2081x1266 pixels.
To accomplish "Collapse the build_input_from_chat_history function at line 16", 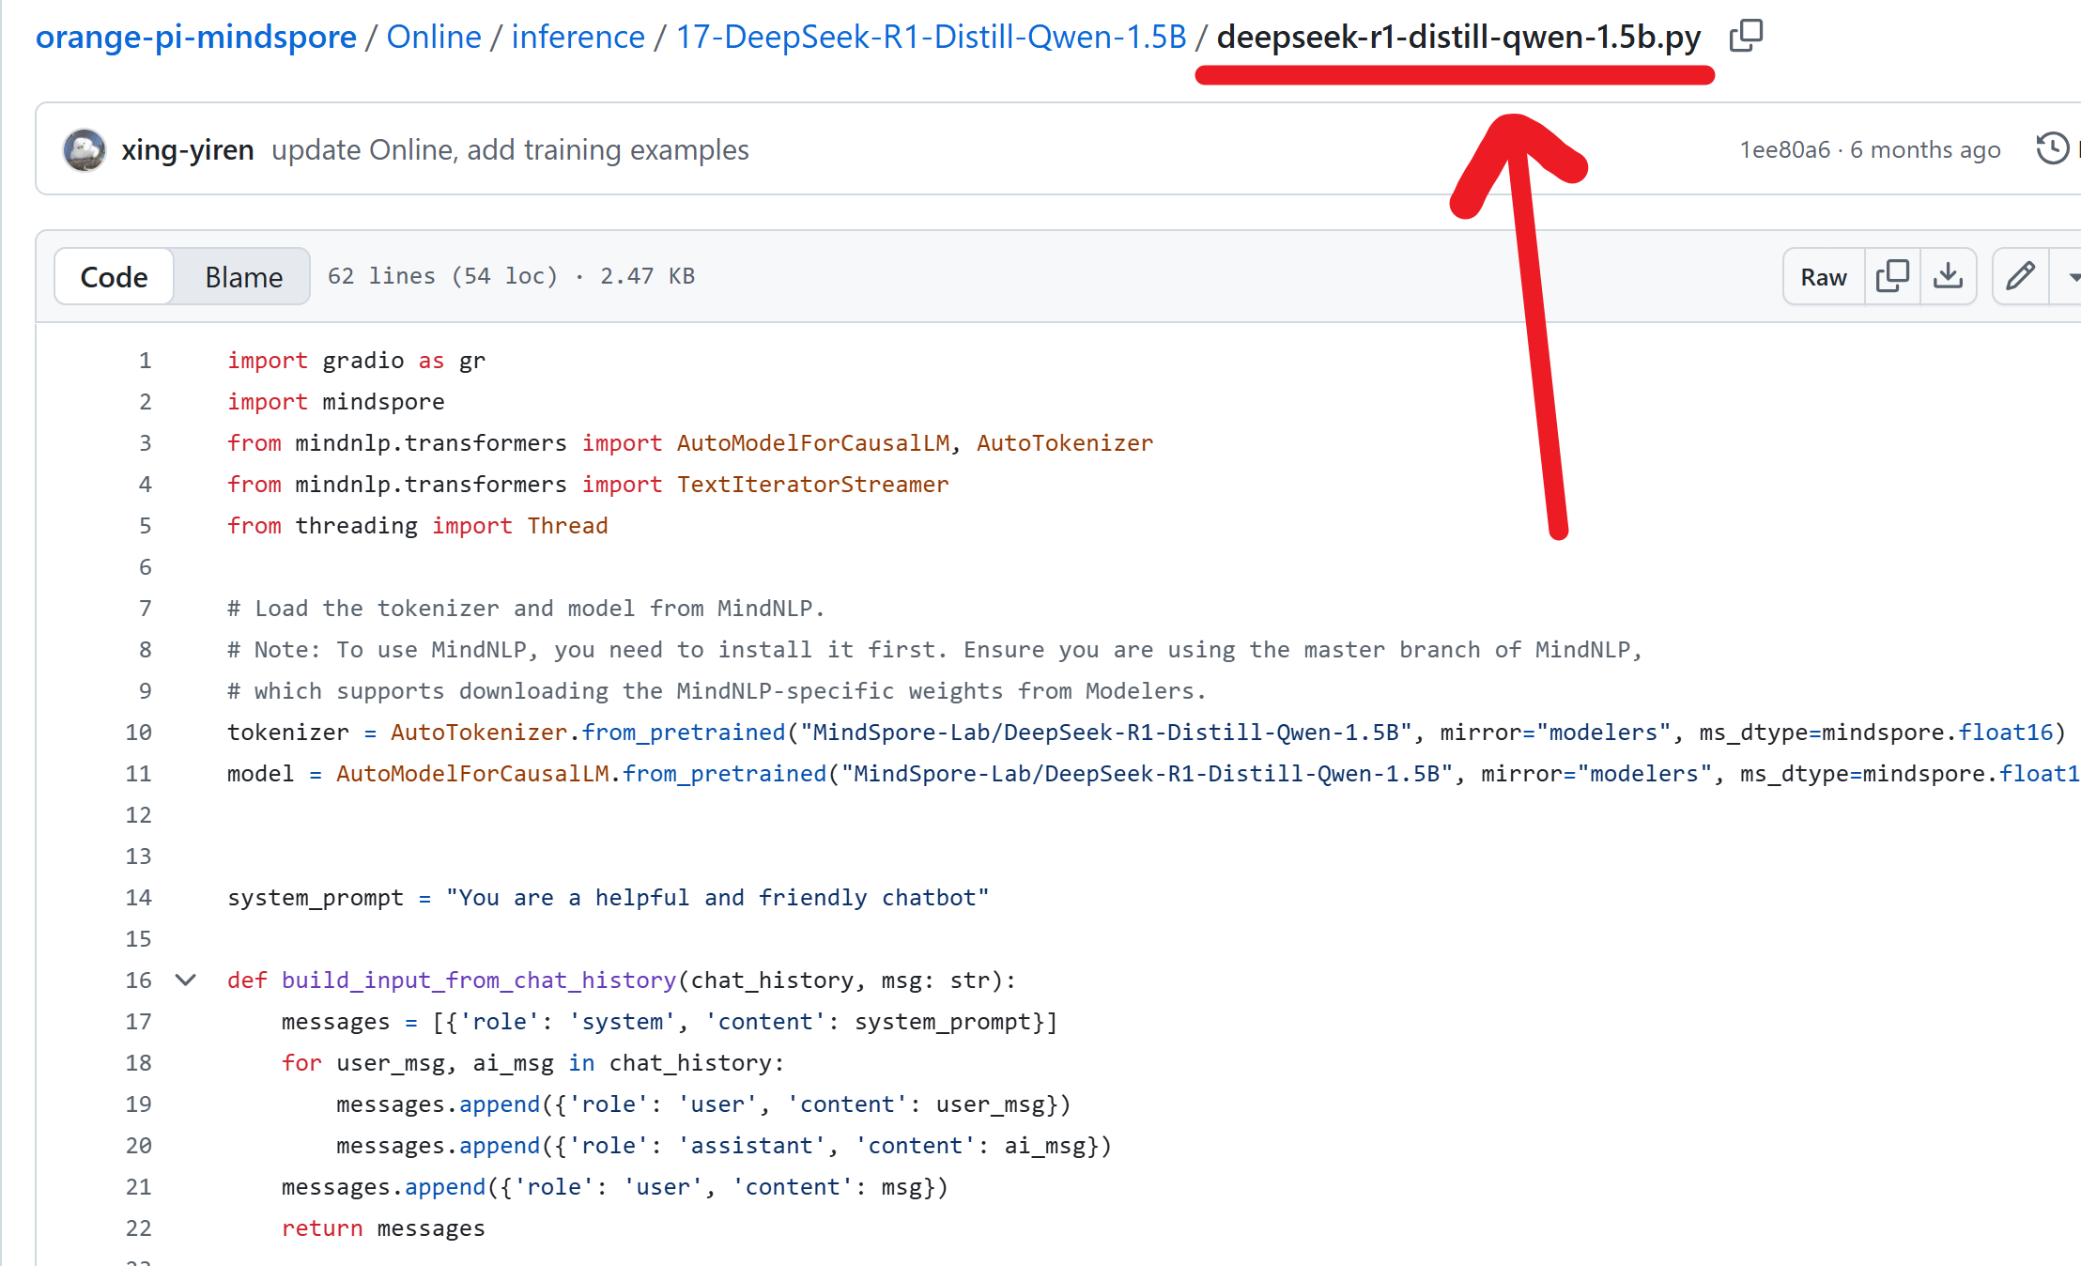I will pos(186,980).
